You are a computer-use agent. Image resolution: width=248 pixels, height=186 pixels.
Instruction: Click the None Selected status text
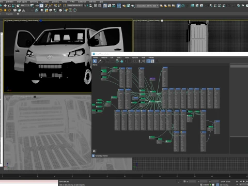point(64,181)
